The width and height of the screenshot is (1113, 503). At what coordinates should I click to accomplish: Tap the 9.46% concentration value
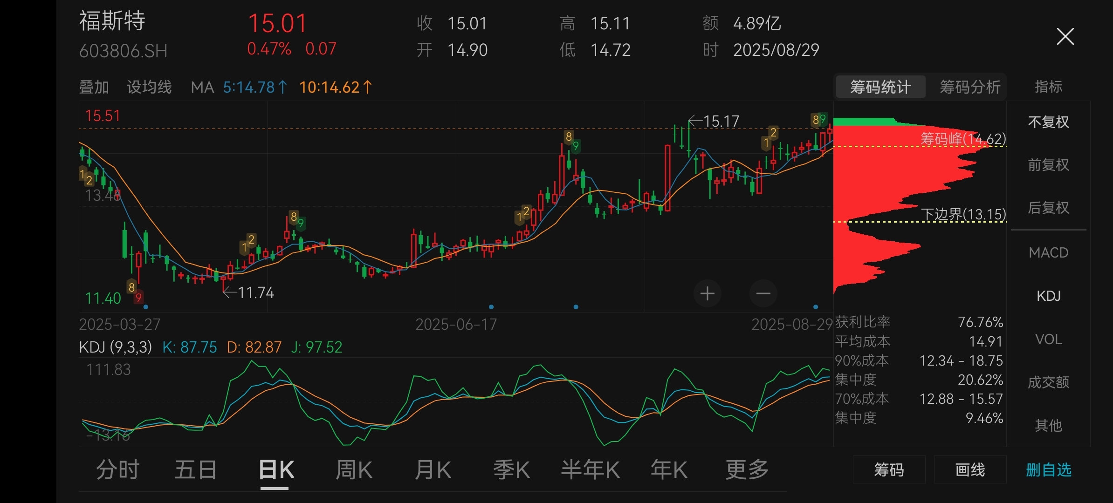pos(984,418)
